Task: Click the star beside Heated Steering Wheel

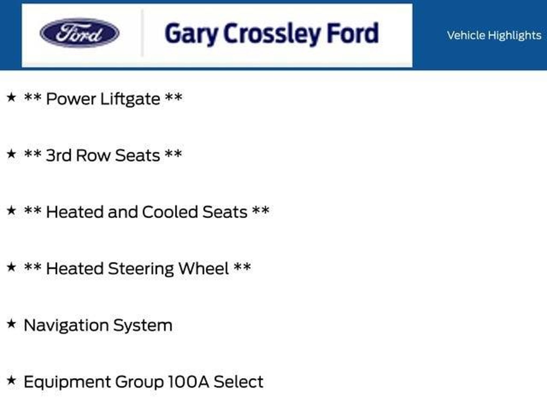Action: pyautogui.click(x=11, y=267)
